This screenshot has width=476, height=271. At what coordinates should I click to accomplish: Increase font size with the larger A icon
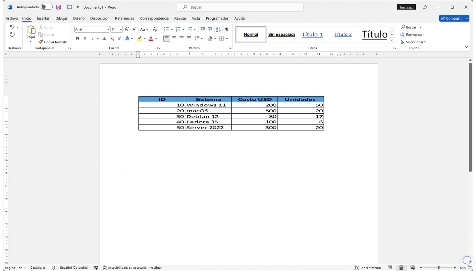coord(127,29)
